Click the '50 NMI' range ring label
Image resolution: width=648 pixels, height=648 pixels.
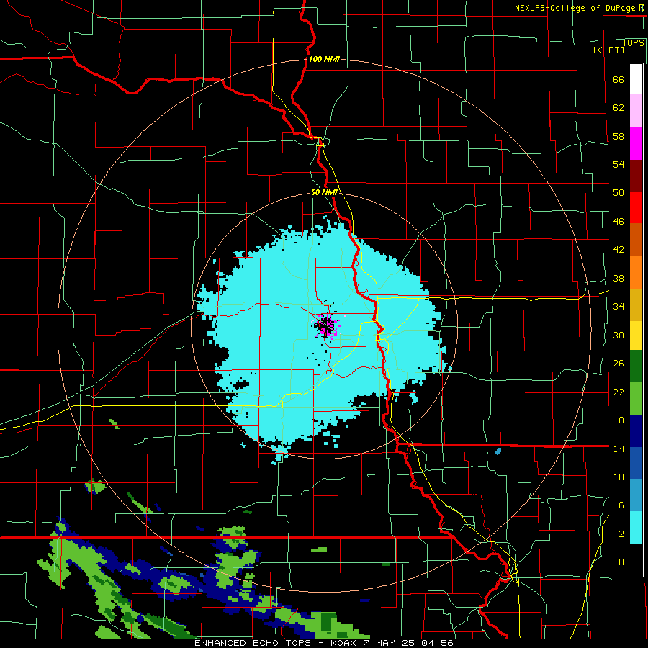pos(324,192)
